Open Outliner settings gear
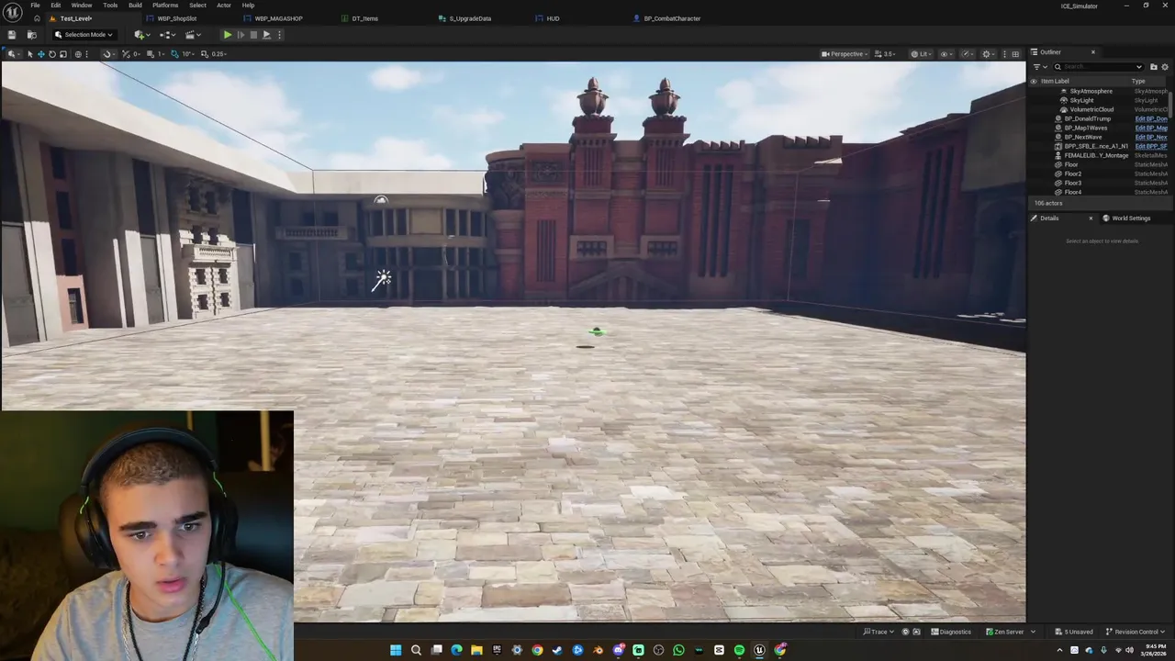 click(1166, 67)
